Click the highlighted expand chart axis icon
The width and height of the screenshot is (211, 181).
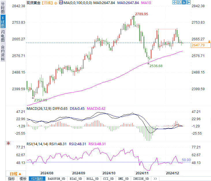(x=184, y=2)
